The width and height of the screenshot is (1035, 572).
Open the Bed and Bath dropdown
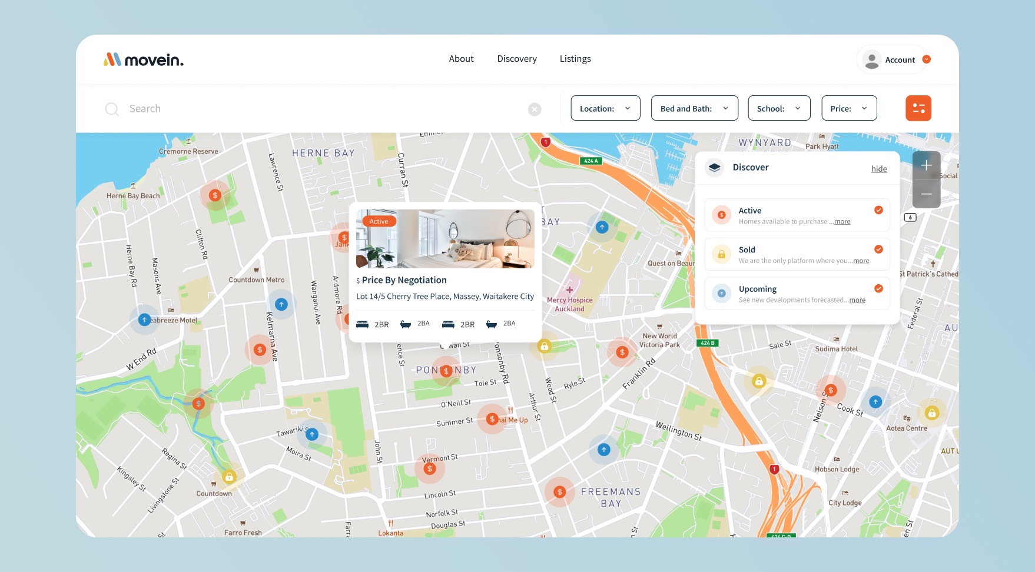(695, 108)
